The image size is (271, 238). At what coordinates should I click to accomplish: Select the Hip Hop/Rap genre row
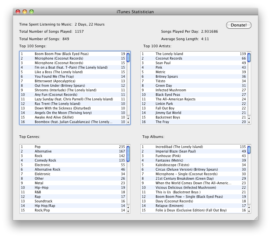(x=73, y=206)
